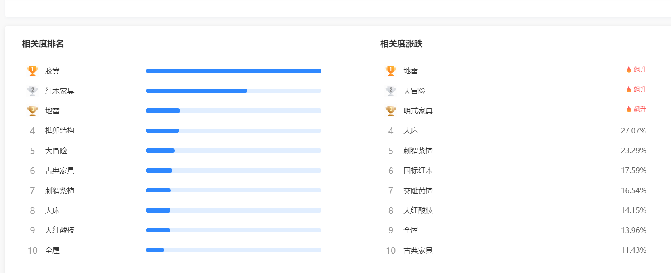
Task: Open the 榫卯结构 keyword in the ranking list
Action: tap(60, 131)
